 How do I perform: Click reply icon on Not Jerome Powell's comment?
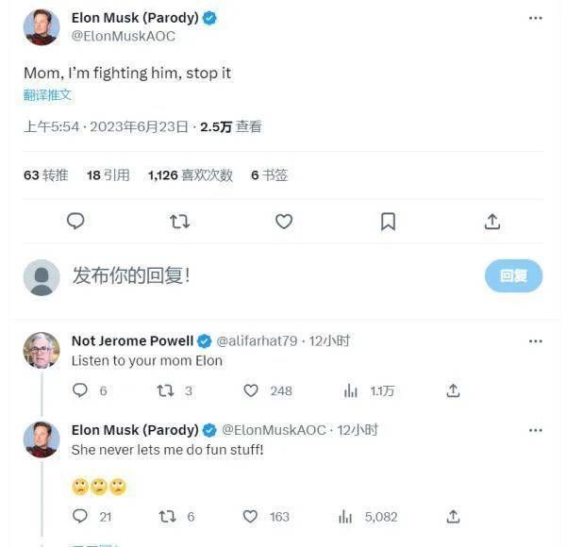click(x=80, y=390)
